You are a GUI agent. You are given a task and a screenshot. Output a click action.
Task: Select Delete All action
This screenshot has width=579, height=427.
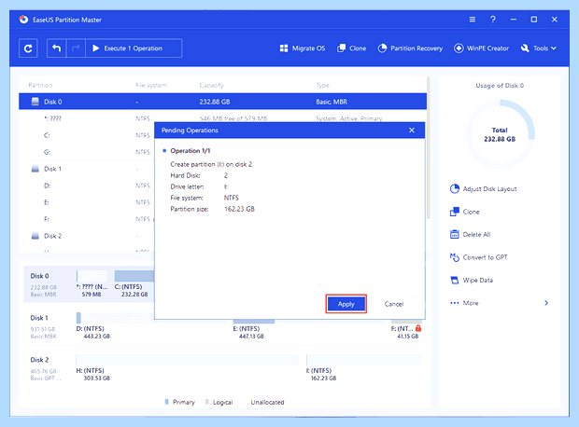(470, 235)
